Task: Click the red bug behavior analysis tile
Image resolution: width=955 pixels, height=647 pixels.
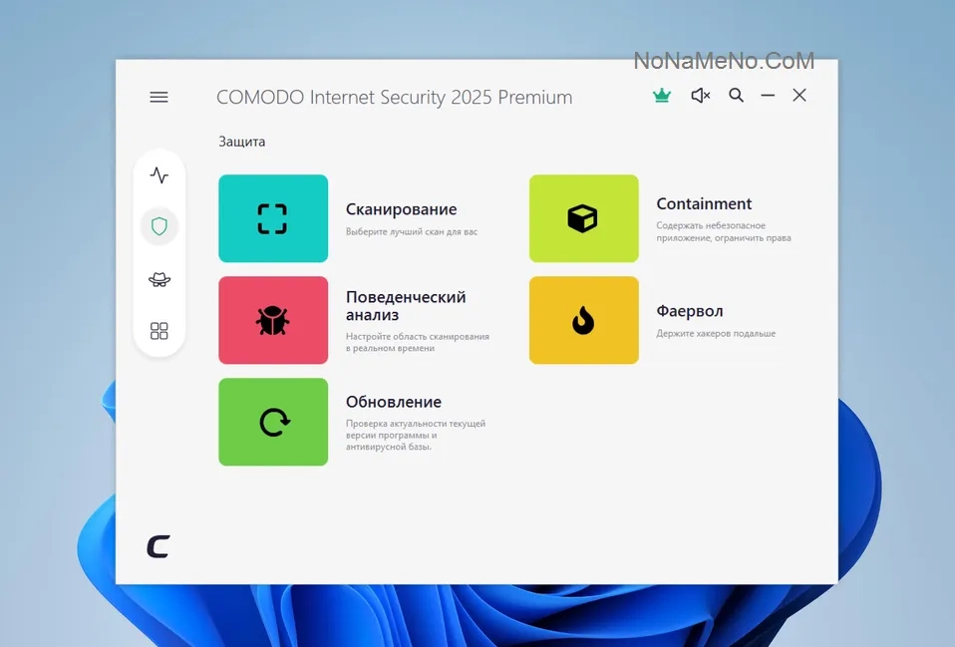Action: point(273,320)
